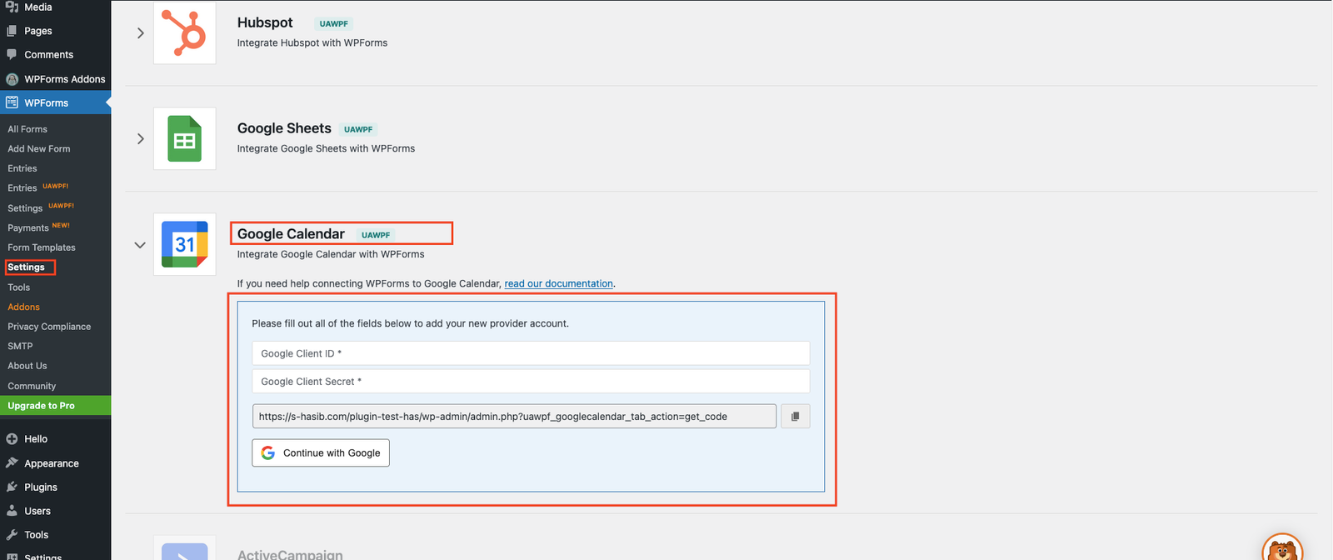Click into the Google Client Secret field
This screenshot has width=1333, height=560.
531,382
